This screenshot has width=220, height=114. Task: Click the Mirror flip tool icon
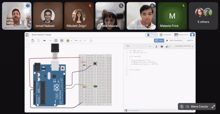pos(91,41)
